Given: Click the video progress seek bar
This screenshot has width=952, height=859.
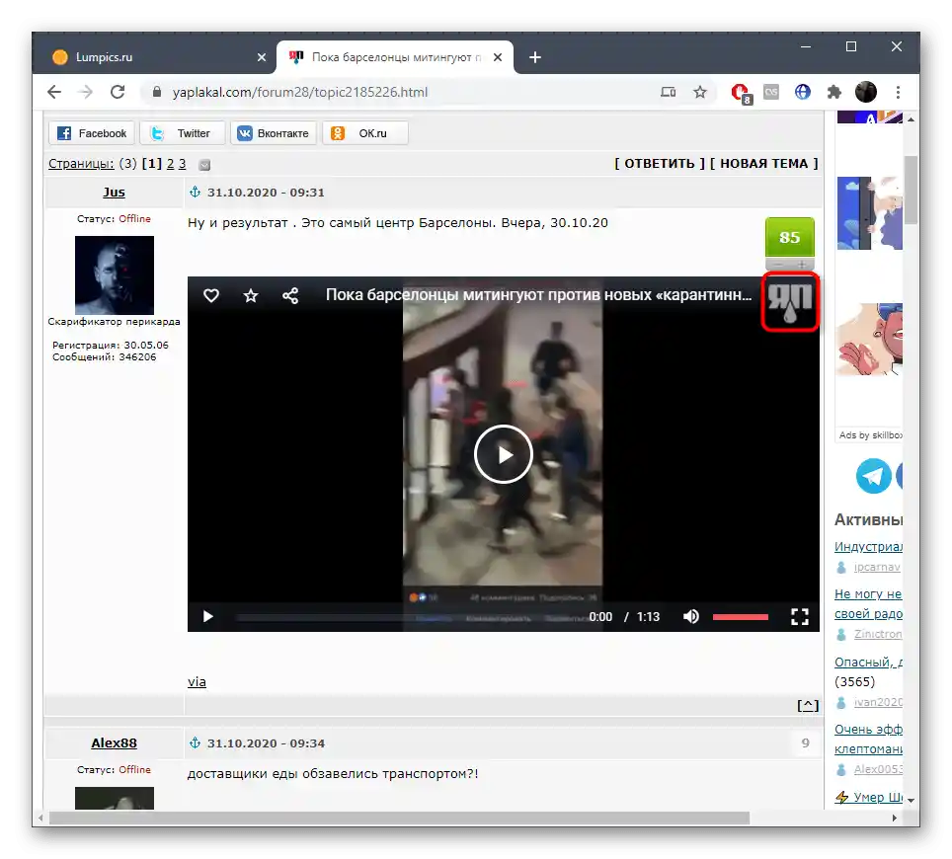Looking at the screenshot, I should [410, 617].
